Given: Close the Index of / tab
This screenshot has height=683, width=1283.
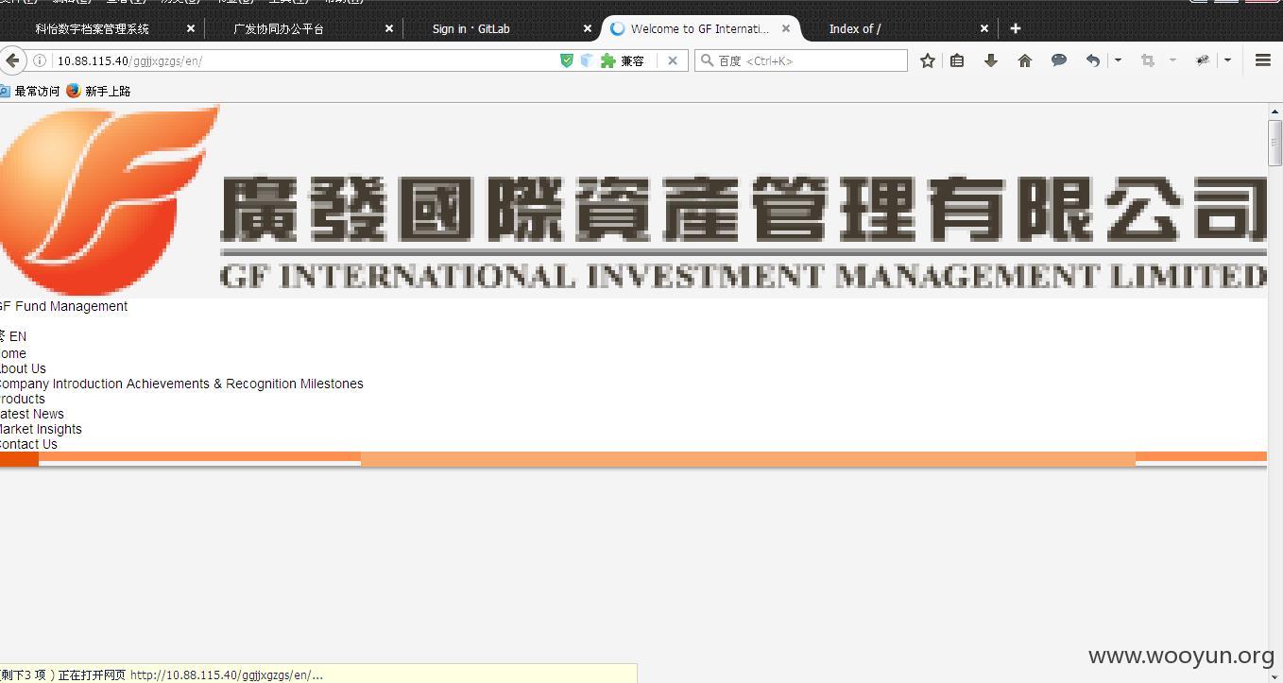Looking at the screenshot, I should point(984,29).
